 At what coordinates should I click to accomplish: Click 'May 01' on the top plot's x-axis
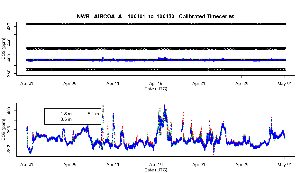[x=285, y=83]
